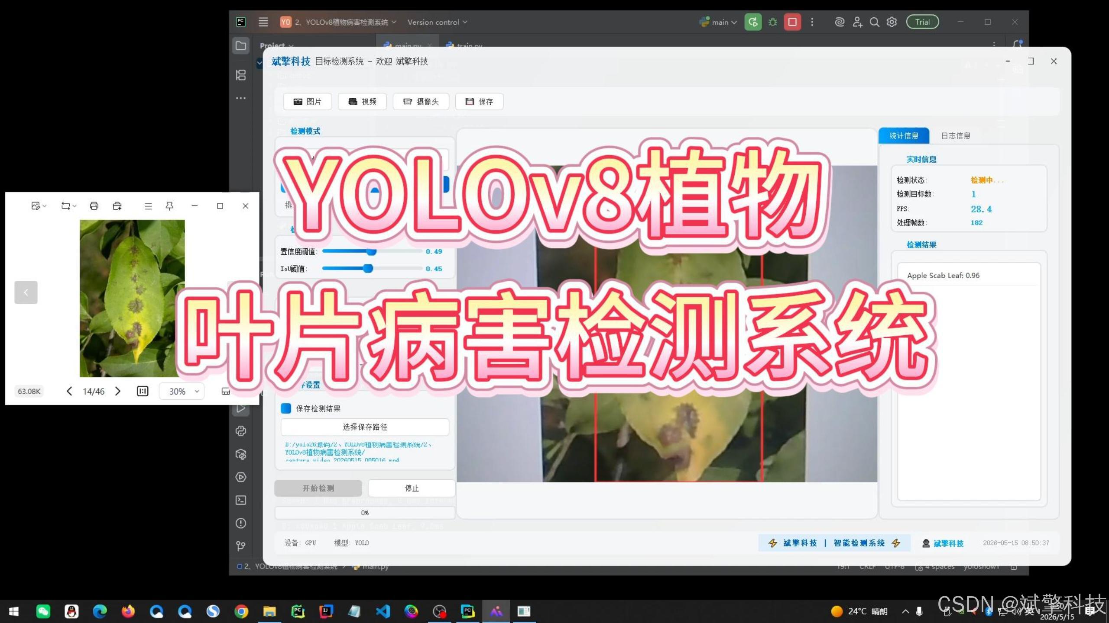Viewport: 1109px width, 623px height.
Task: Open File Explorer from the taskbar
Action: pyautogui.click(x=269, y=611)
